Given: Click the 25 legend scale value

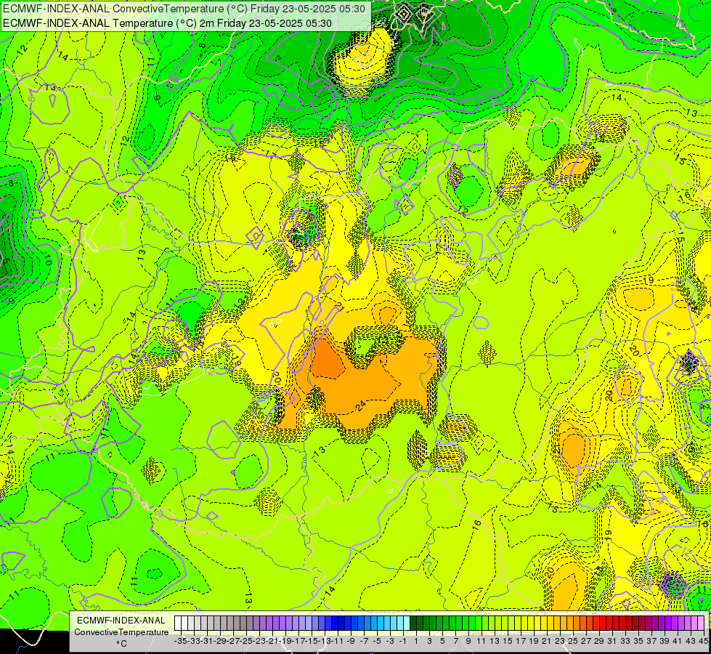Looking at the screenshot, I should (573, 641).
